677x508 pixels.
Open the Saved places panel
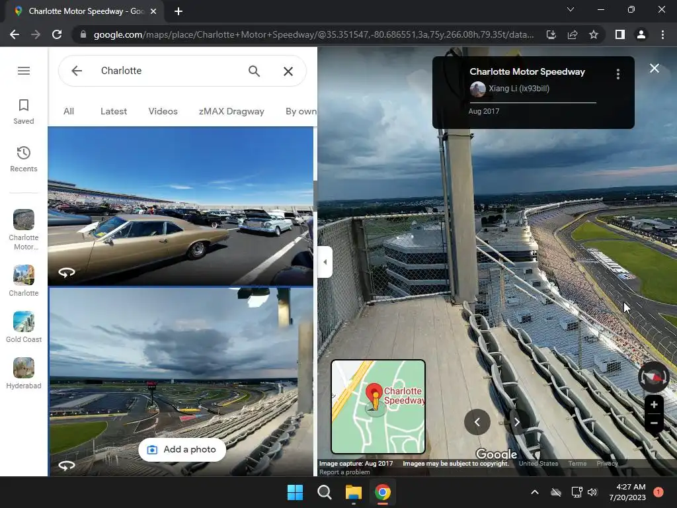[24, 112]
